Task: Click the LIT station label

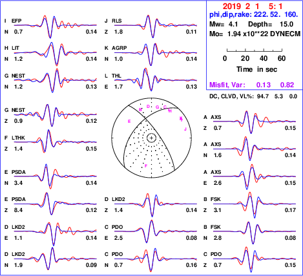Action: 16,48
